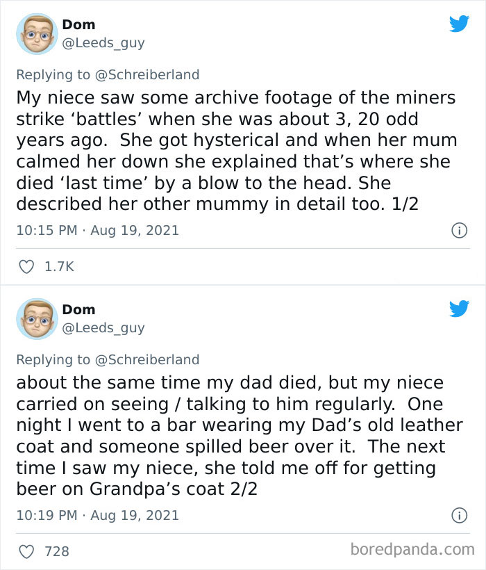Click Dom's profile avatar on the second tweet
Screen dimensions: 486x570
36,318
